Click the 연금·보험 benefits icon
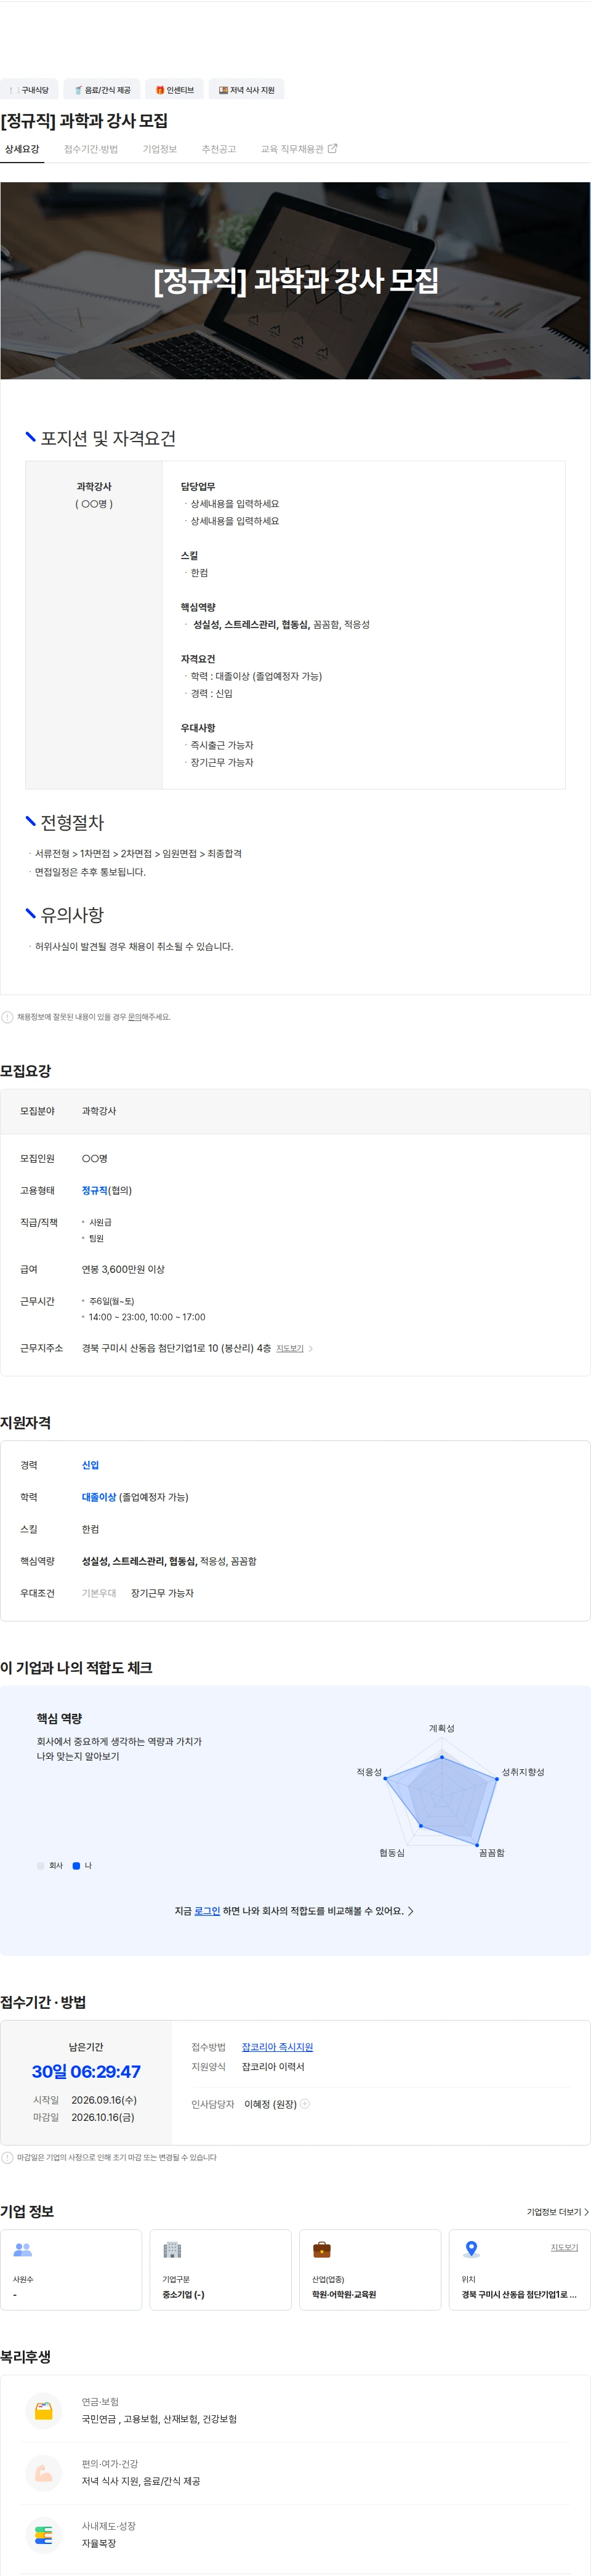Screen dimensions: 591x2576 (x=43, y=2410)
